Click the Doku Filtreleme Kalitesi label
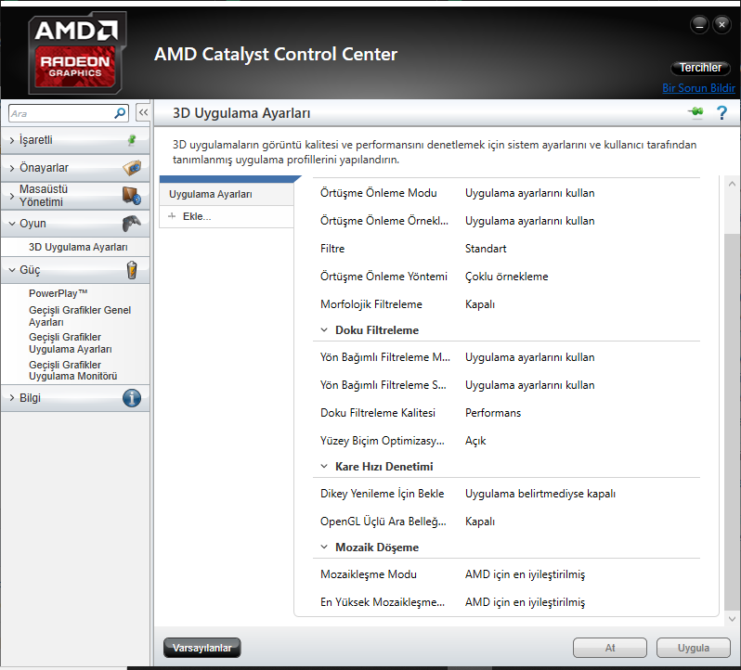 click(x=378, y=413)
